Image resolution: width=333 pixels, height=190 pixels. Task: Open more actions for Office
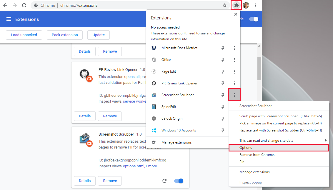tap(234, 60)
